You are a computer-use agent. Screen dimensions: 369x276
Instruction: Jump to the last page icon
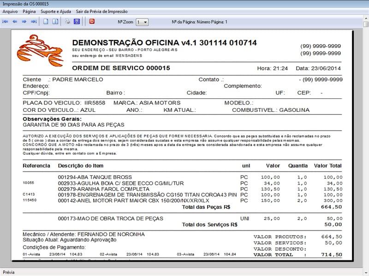point(34,21)
